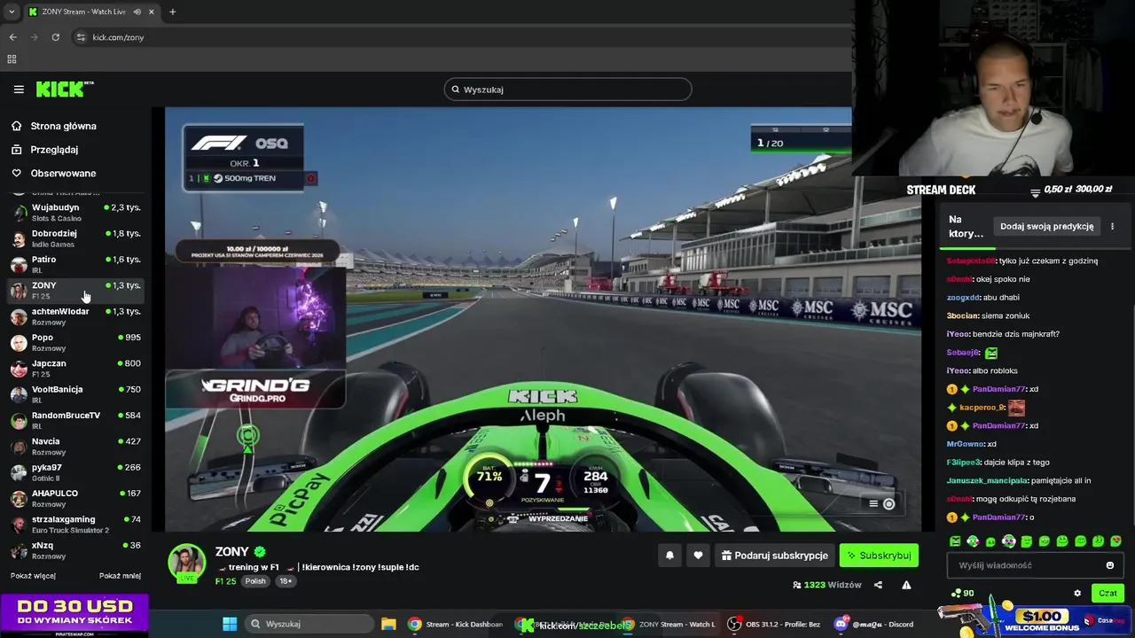Expand list with Pokaż więcej

pyautogui.click(x=33, y=576)
